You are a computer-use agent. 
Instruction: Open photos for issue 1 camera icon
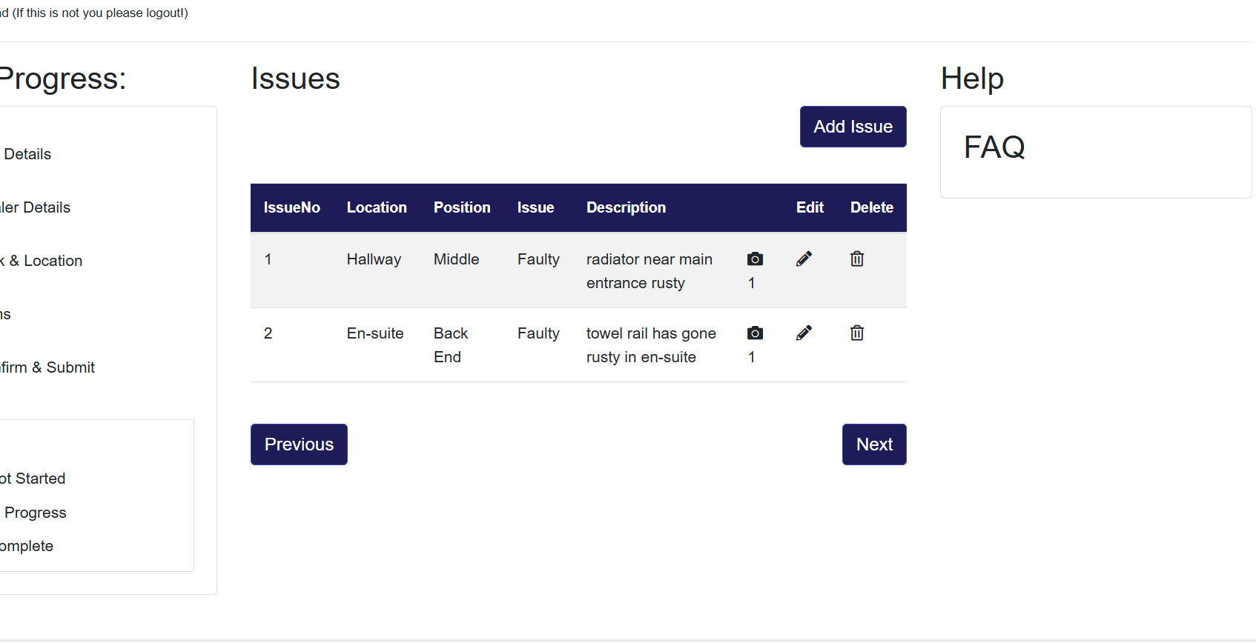tap(755, 259)
